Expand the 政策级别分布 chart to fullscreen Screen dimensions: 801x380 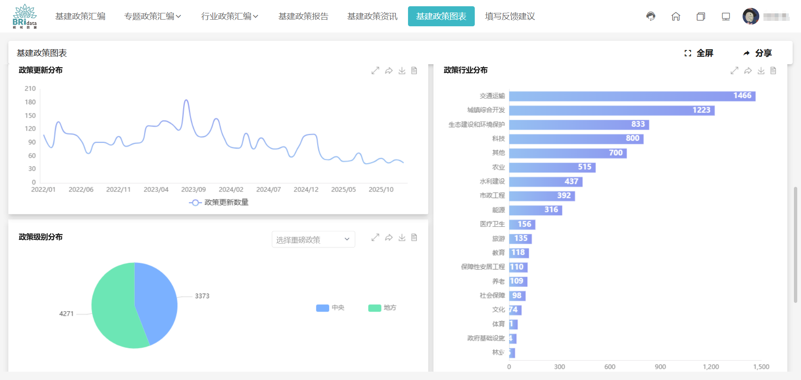pos(375,237)
